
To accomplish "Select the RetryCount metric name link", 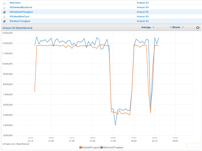I will pyautogui.click(x=15, y=3).
